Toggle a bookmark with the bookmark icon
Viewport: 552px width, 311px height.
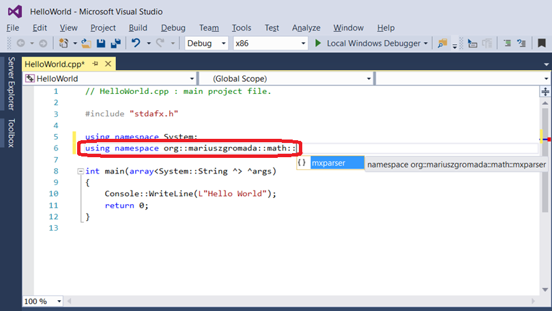[x=542, y=43]
